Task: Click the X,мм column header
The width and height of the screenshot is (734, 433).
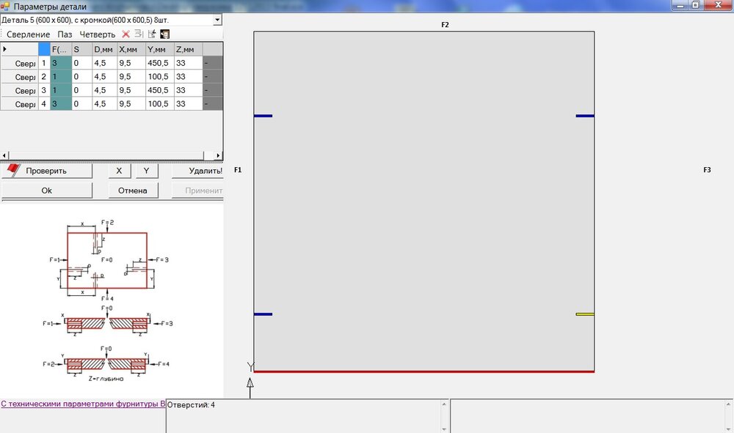Action: tap(131, 49)
